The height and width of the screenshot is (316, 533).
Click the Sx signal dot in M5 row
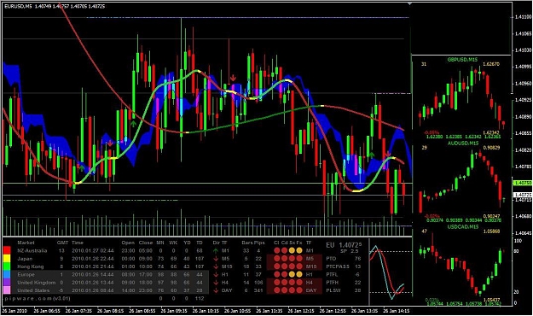tap(292, 259)
